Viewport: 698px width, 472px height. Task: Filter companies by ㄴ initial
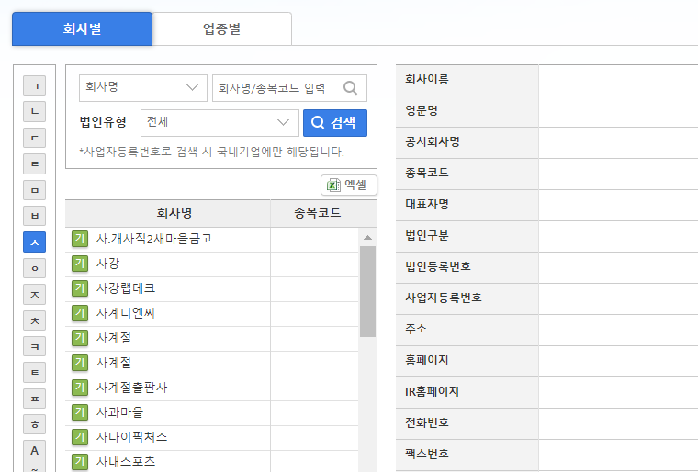[34, 111]
